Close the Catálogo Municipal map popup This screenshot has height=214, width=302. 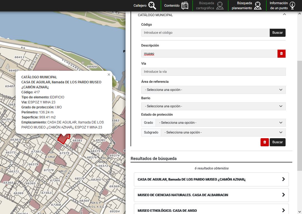109,75
